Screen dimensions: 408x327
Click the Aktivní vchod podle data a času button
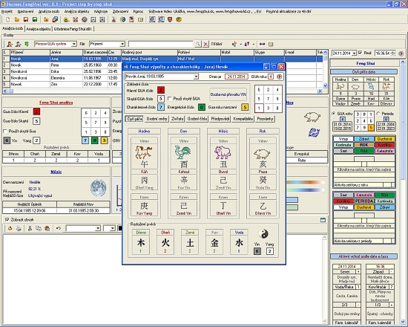pos(363,256)
